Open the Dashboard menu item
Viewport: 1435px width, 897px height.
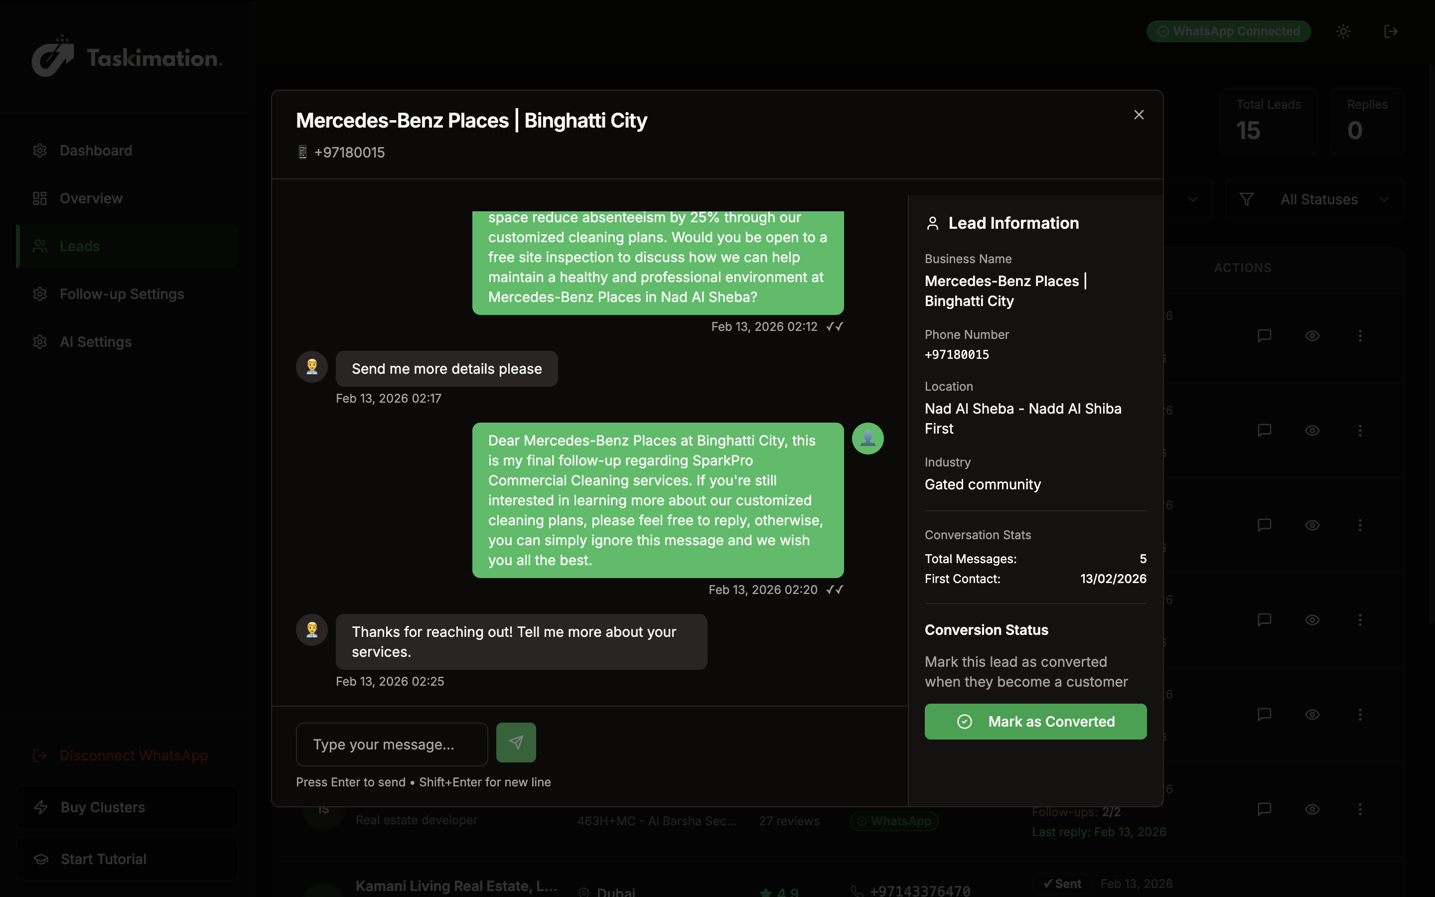coord(96,150)
